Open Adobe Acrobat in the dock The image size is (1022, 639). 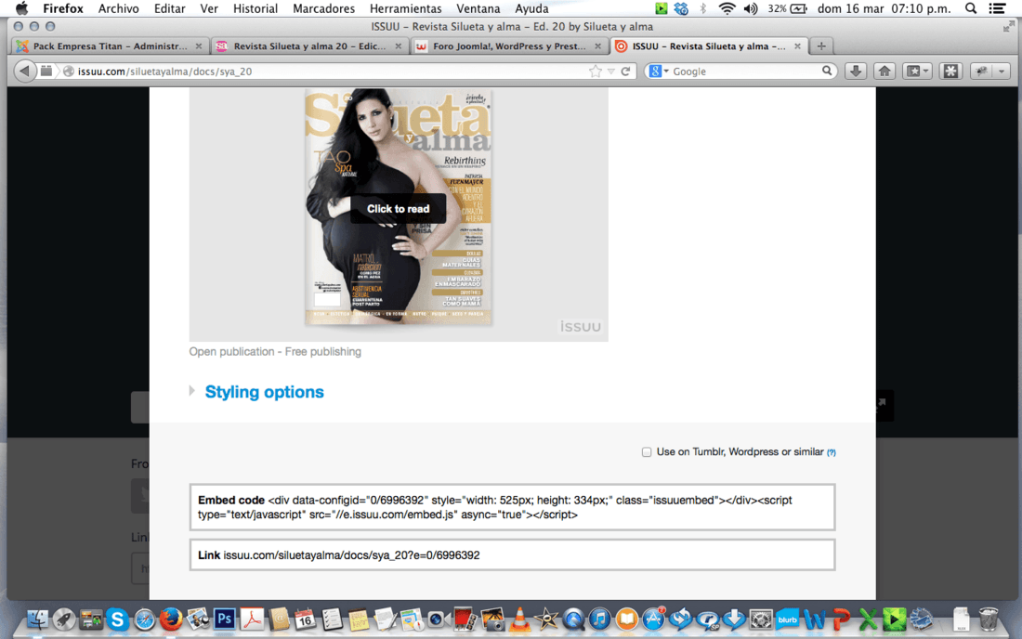pyautogui.click(x=252, y=619)
